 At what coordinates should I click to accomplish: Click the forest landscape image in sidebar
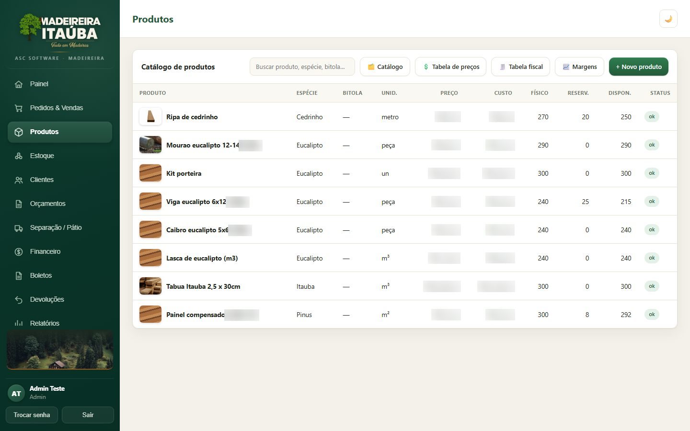pos(60,350)
